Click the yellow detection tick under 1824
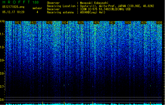Screen dimensions: 165x105 point(64,103)
